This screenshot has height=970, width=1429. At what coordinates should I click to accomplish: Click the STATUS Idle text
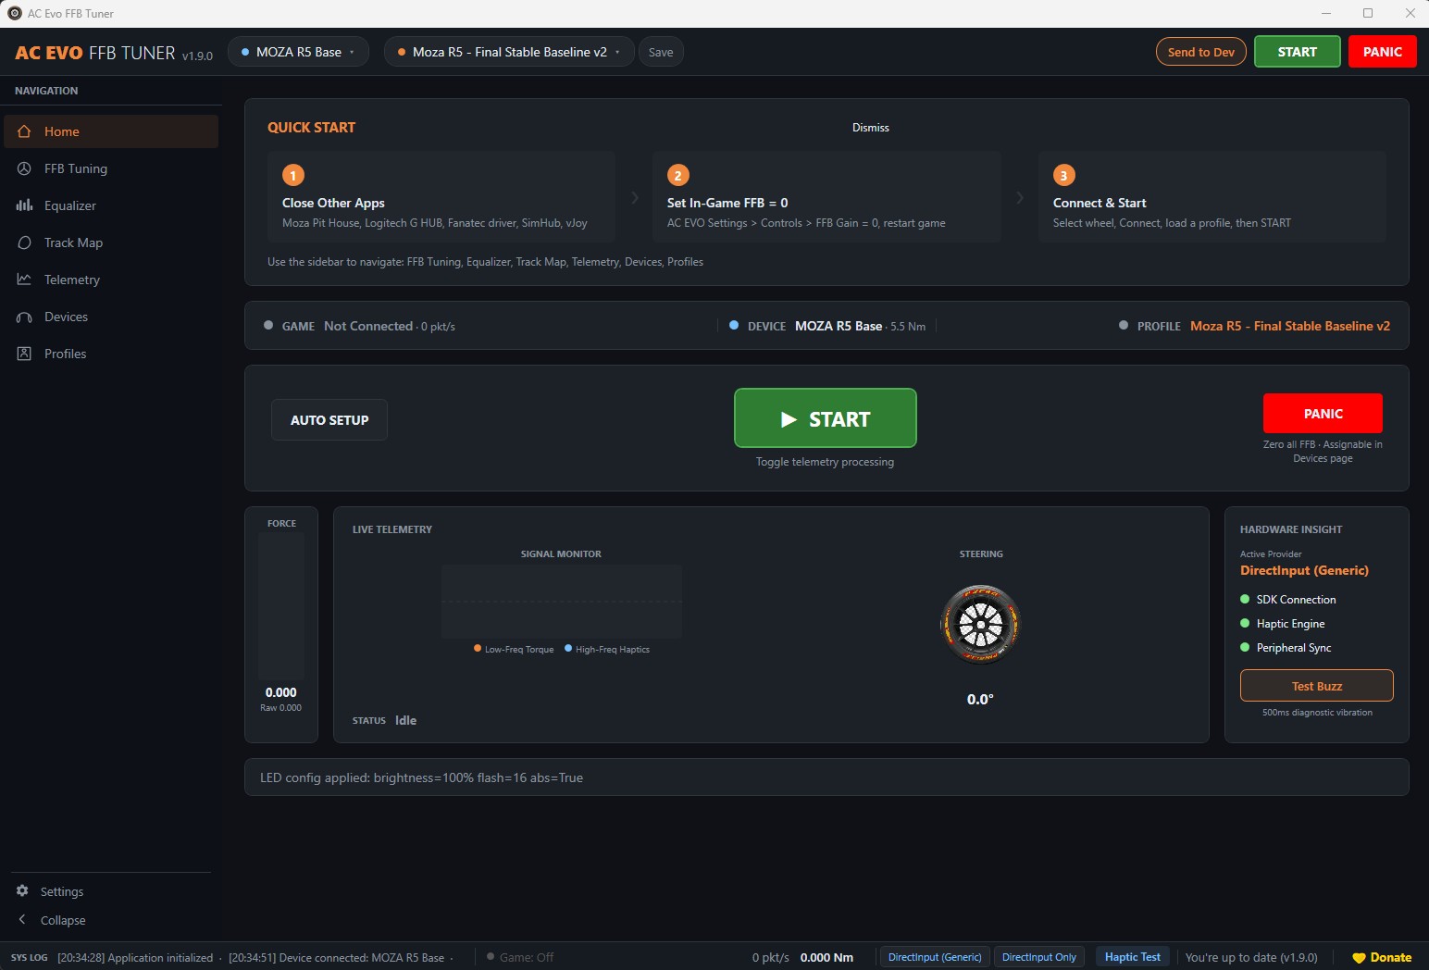click(x=384, y=720)
